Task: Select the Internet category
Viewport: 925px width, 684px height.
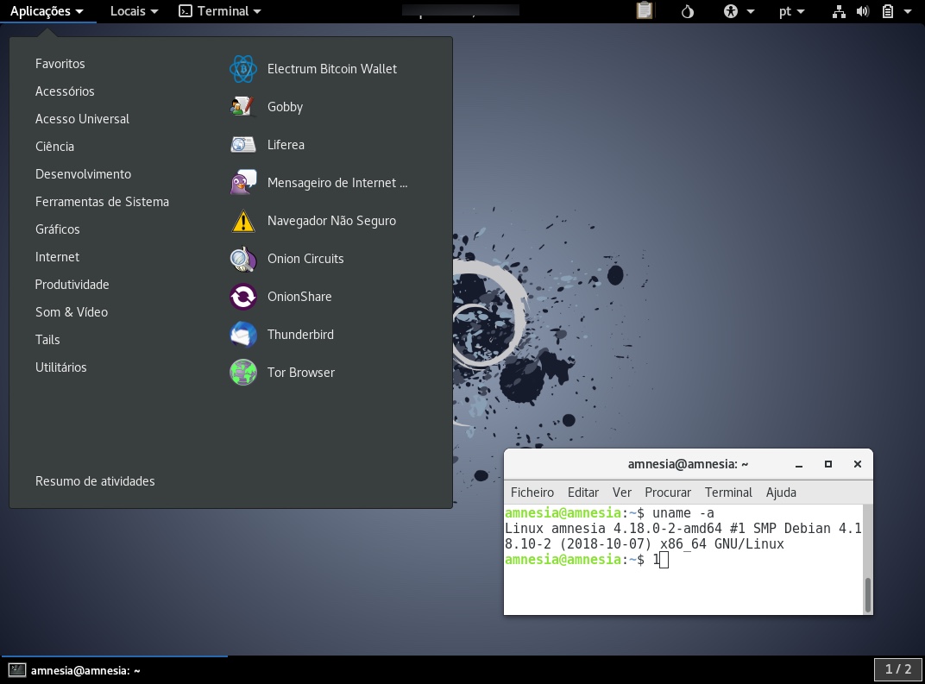Action: 57,256
